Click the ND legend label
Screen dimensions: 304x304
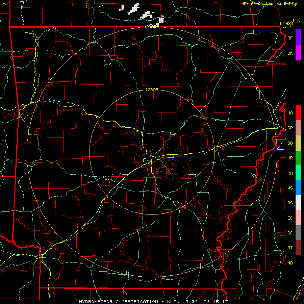(x=290, y=263)
